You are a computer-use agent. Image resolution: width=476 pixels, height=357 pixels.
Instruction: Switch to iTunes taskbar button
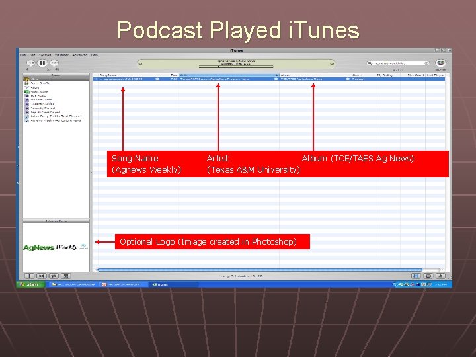pyautogui.click(x=173, y=284)
